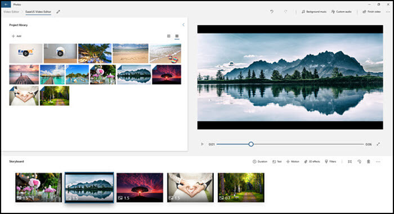
Task: Select the palm tree resort photo in library
Action: pos(95,53)
